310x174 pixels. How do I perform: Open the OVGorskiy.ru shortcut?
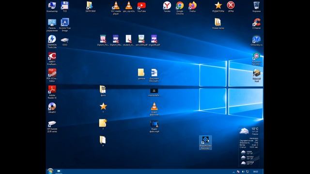tap(256, 41)
